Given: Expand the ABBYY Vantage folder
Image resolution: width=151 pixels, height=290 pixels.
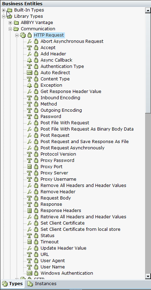Looking at the screenshot, I should coord(10,23).
